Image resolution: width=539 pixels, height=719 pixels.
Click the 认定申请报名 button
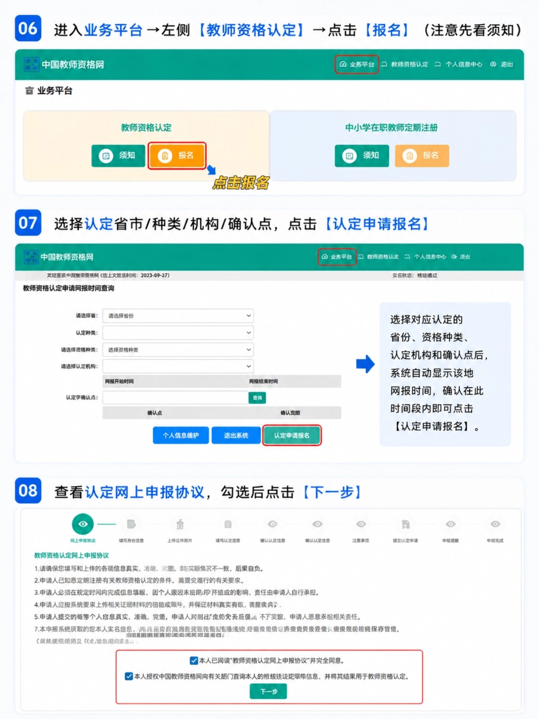tap(292, 435)
